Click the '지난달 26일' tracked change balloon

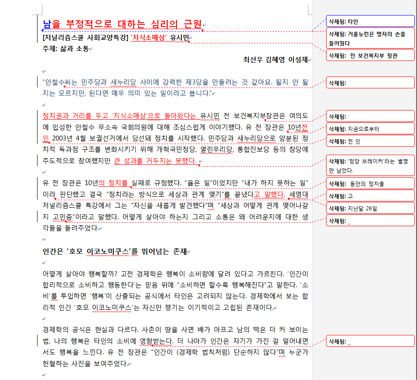(370, 207)
